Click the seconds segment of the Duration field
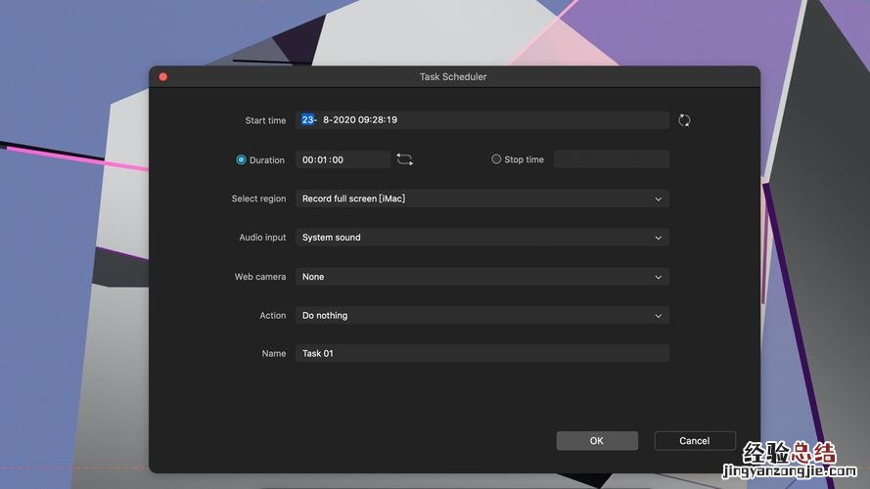Viewport: 870px width, 489px height. [x=337, y=160]
